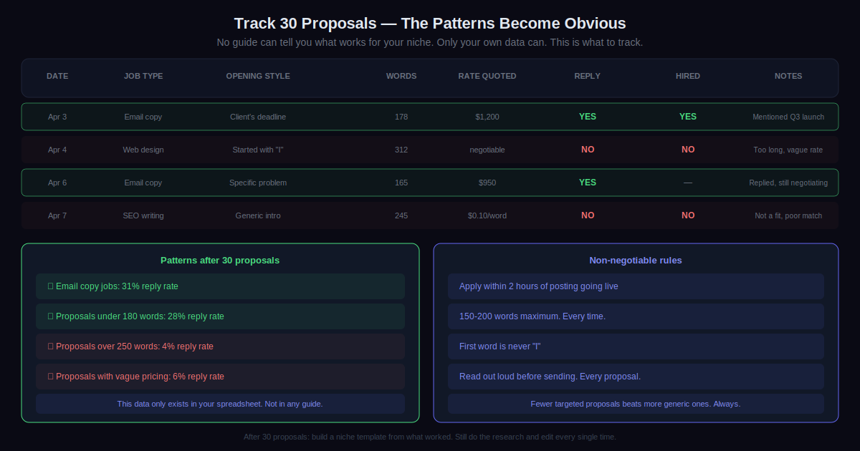Select the Apr 3 row date cell

57,117
